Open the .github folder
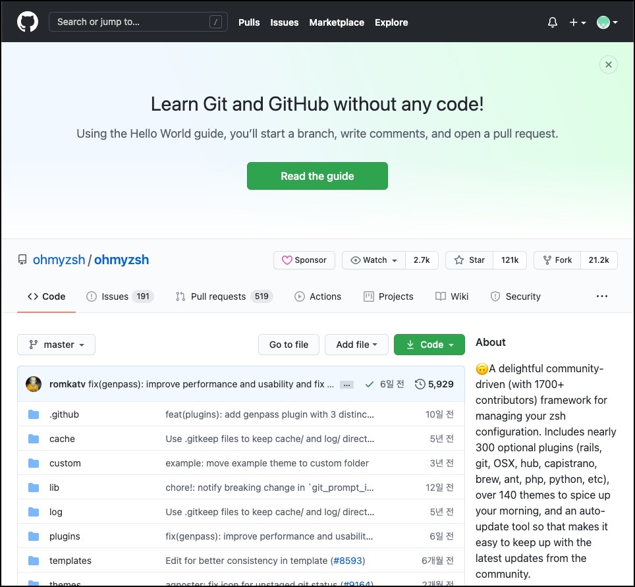 (x=64, y=414)
